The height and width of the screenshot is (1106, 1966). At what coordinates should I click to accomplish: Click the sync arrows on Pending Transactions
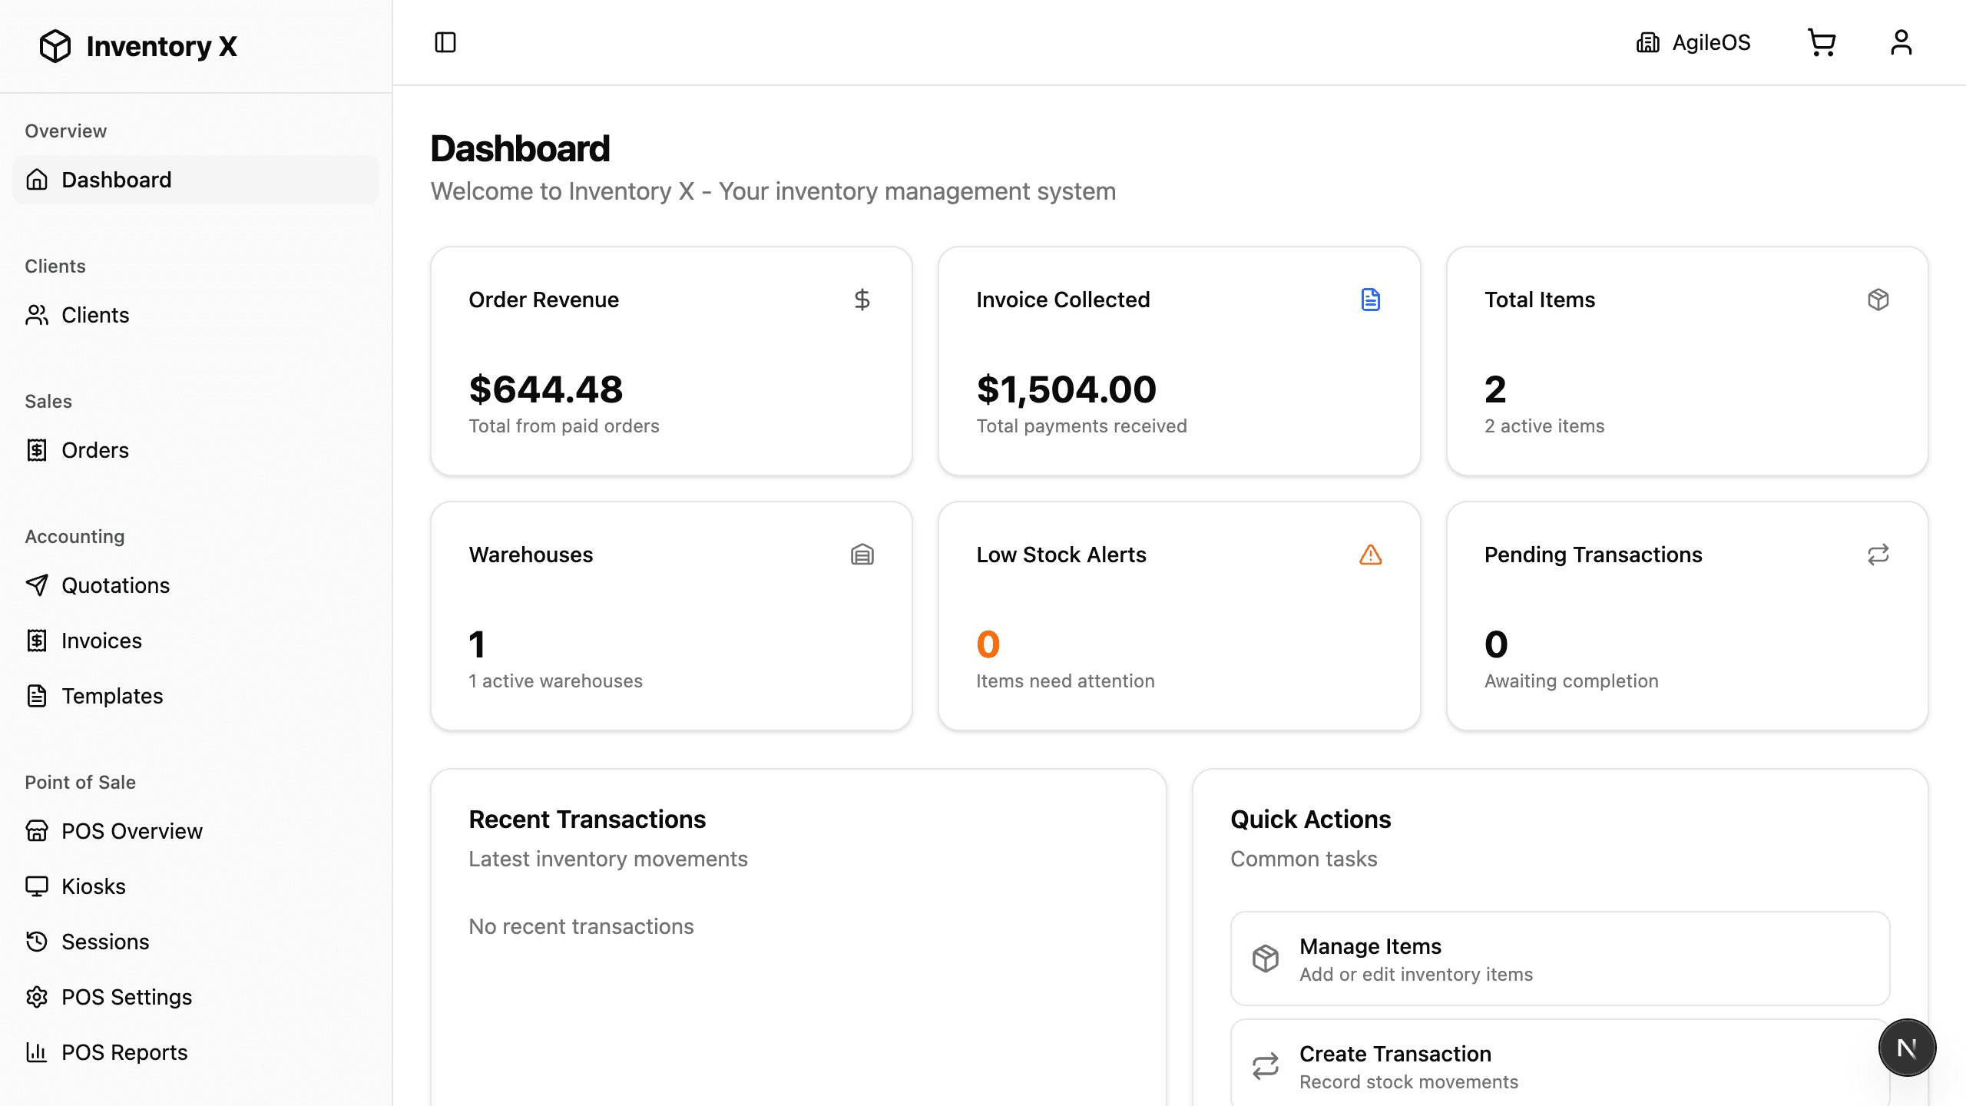click(x=1878, y=555)
